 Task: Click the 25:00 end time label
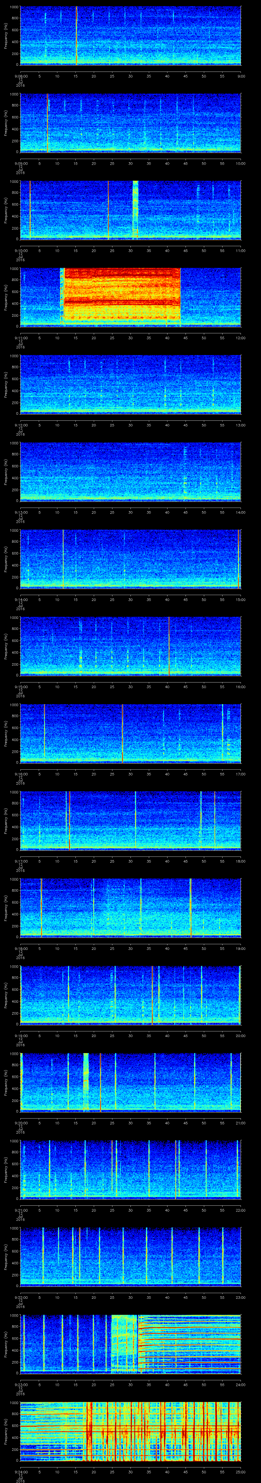240,1471
